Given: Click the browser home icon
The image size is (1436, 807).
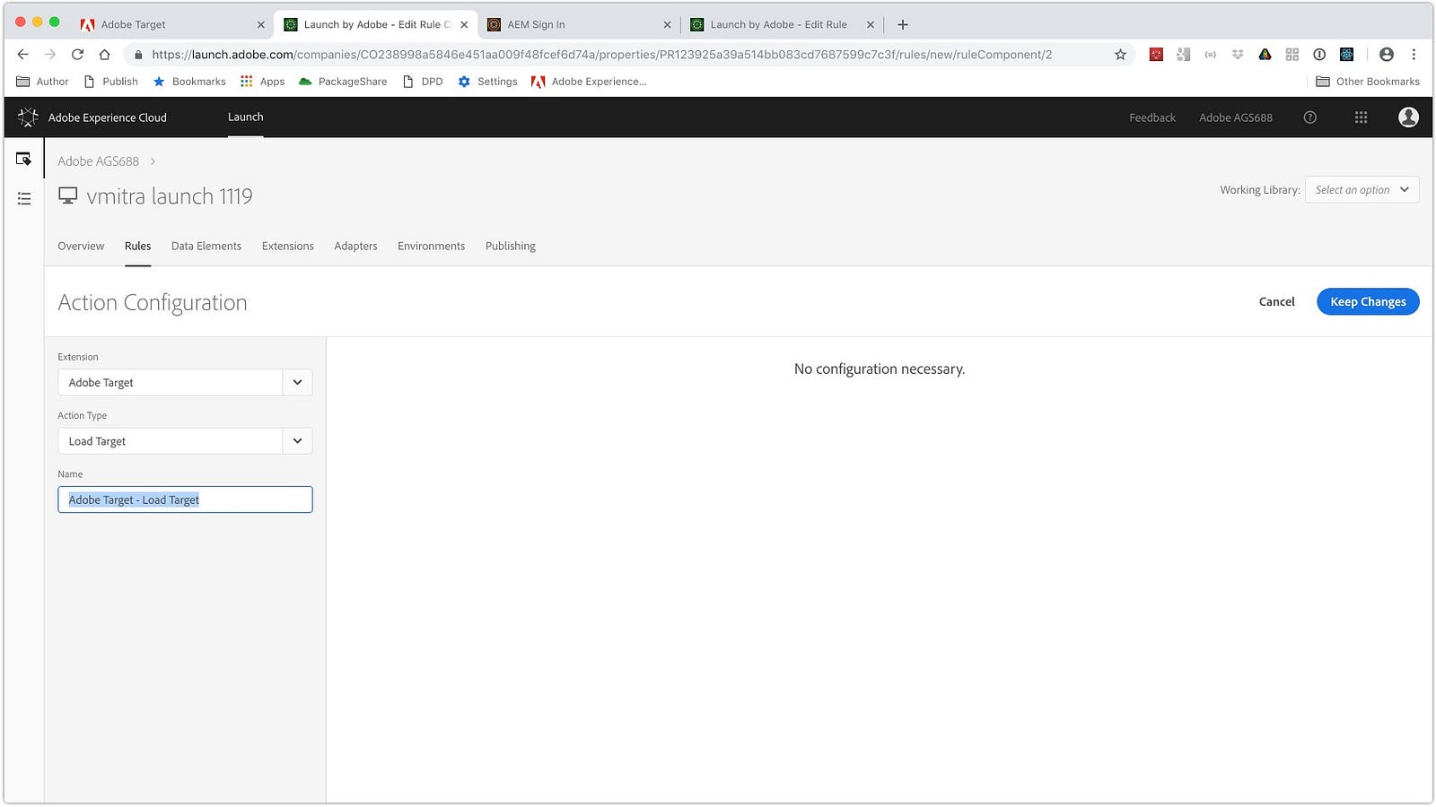Looking at the screenshot, I should tap(104, 55).
